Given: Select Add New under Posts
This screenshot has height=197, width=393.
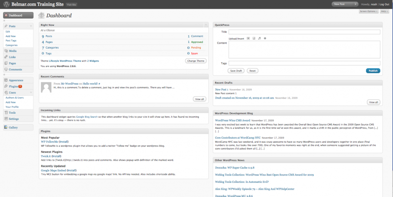Looking at the screenshot, I should coord(10,36).
